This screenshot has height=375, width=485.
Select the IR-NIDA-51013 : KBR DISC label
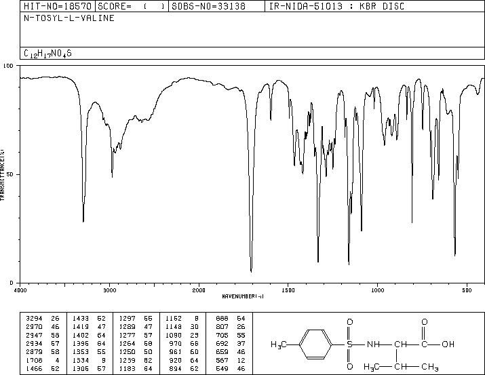pos(336,6)
